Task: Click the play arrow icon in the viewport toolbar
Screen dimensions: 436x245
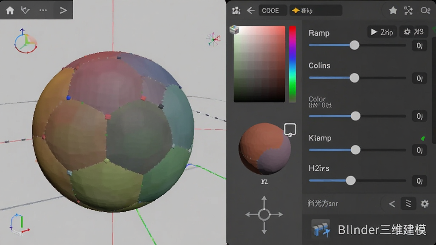Action: point(63,11)
